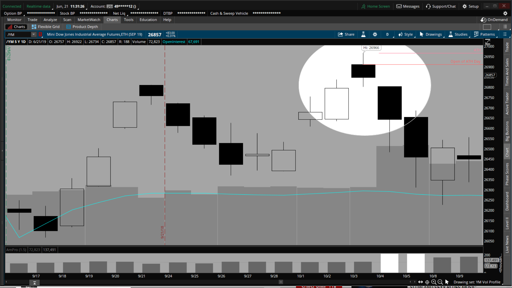This screenshot has height=288, width=512.
Task: Open the chart grid layout selector
Action: tap(487, 27)
